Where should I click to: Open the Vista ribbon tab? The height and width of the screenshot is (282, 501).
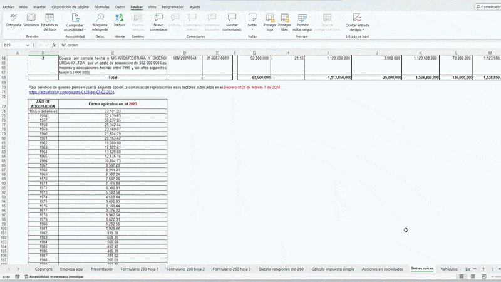point(152,6)
